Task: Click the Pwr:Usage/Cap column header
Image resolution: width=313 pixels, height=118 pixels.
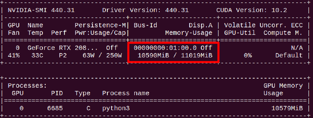Action: click(x=100, y=33)
